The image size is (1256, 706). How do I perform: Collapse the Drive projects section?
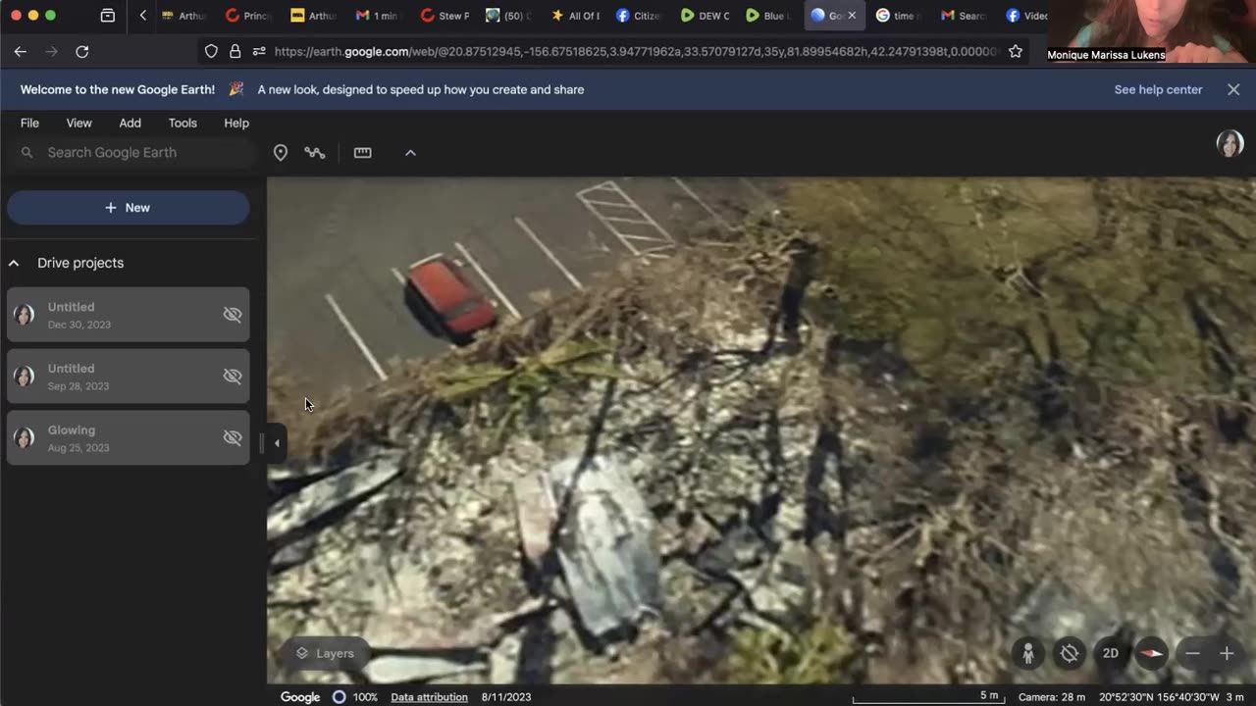pyautogui.click(x=14, y=263)
